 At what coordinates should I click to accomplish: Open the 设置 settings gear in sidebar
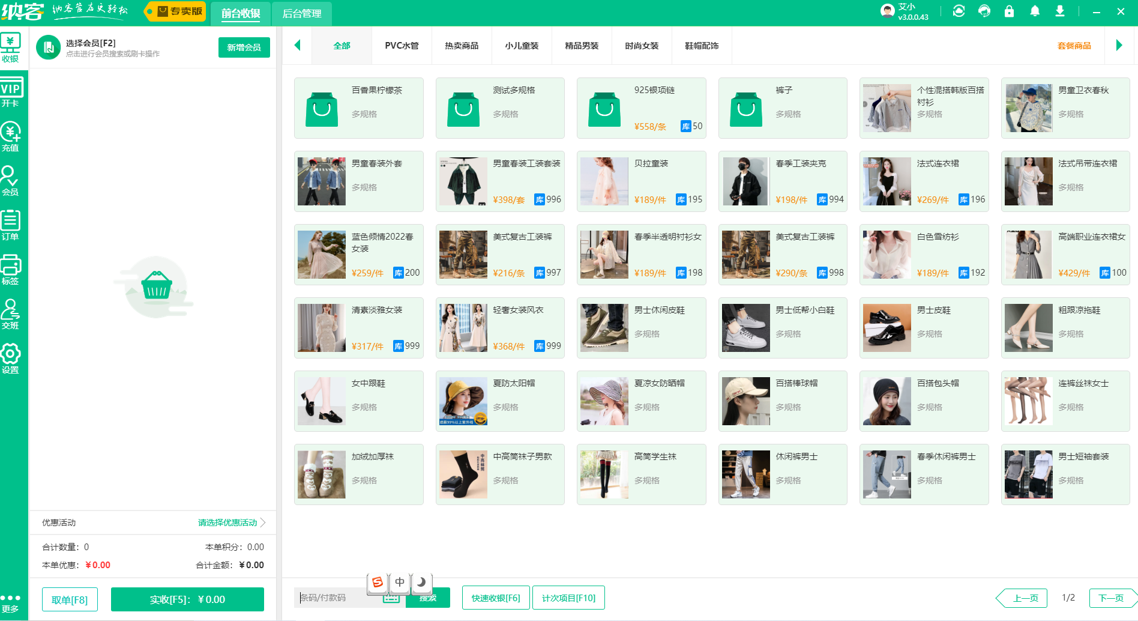11,359
